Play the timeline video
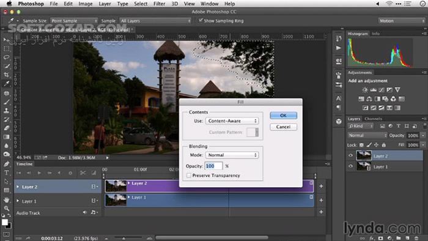 [39, 172]
